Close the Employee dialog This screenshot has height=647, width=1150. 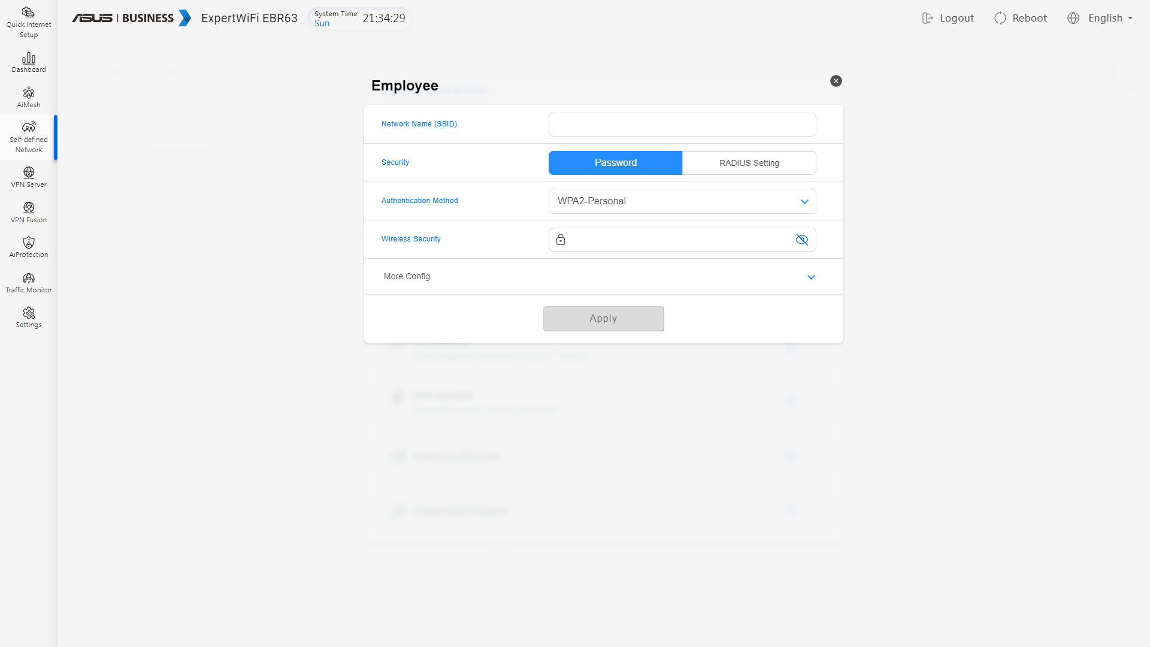pos(836,81)
